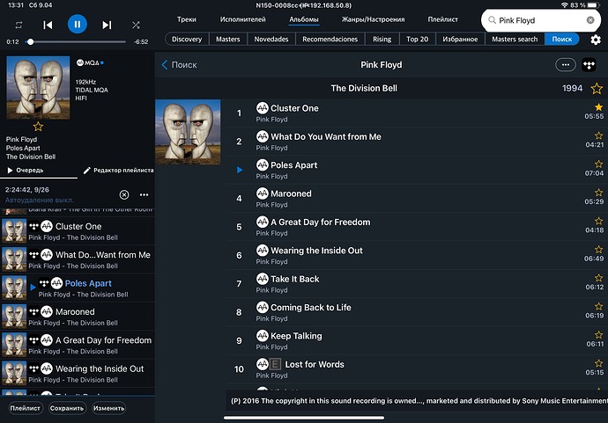Open the settings gear icon
608x423 pixels.
(596, 40)
